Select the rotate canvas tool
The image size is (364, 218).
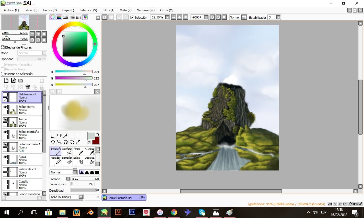(65, 142)
